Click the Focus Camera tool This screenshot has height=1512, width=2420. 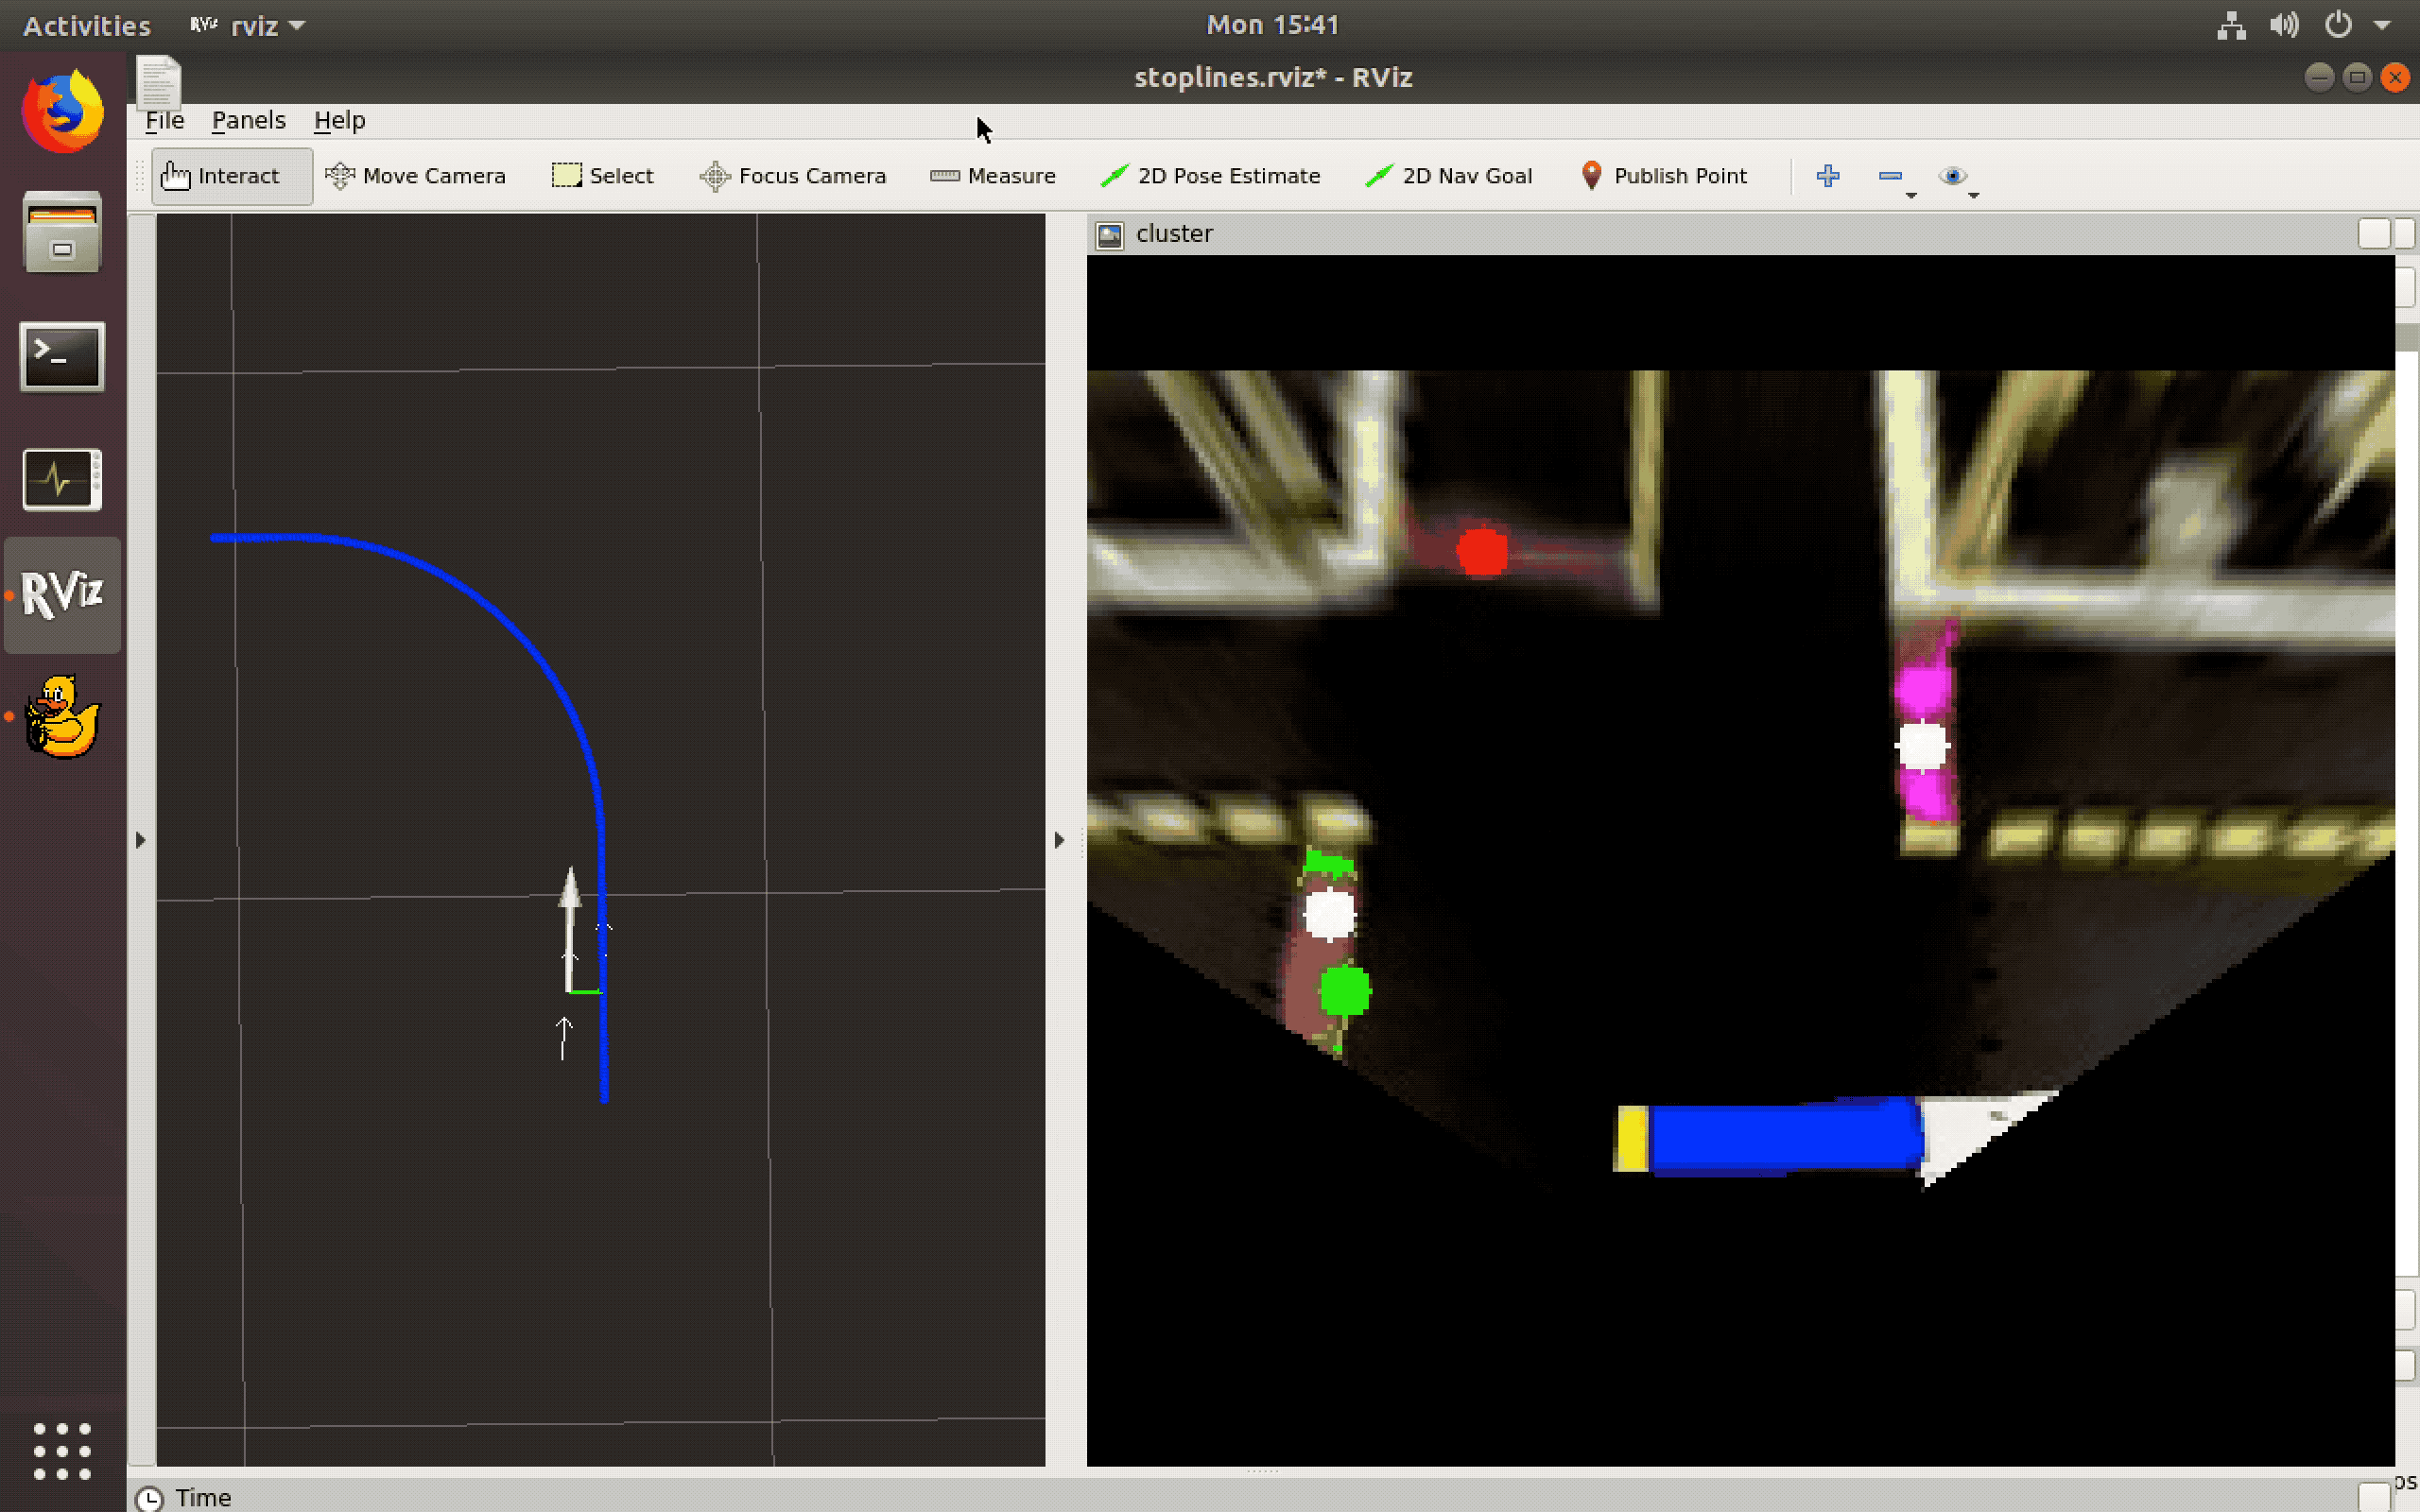793,176
